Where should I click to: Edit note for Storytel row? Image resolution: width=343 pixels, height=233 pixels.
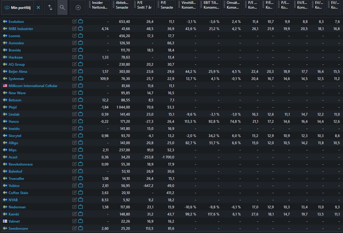[75, 136]
